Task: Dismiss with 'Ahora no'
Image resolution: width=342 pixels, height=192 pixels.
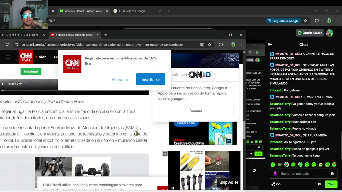Action: (x=120, y=79)
